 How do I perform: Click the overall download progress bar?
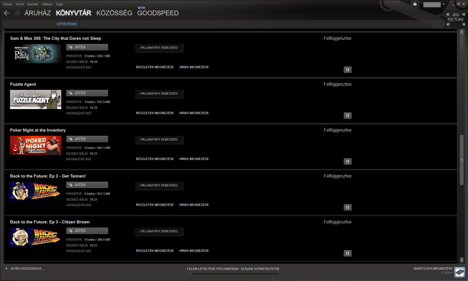coord(234,274)
